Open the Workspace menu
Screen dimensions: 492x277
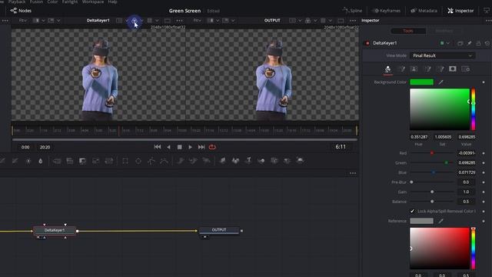click(x=93, y=2)
